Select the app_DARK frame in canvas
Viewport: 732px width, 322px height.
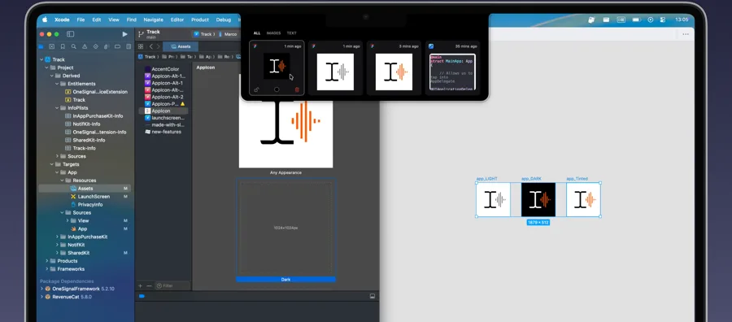[x=538, y=200]
